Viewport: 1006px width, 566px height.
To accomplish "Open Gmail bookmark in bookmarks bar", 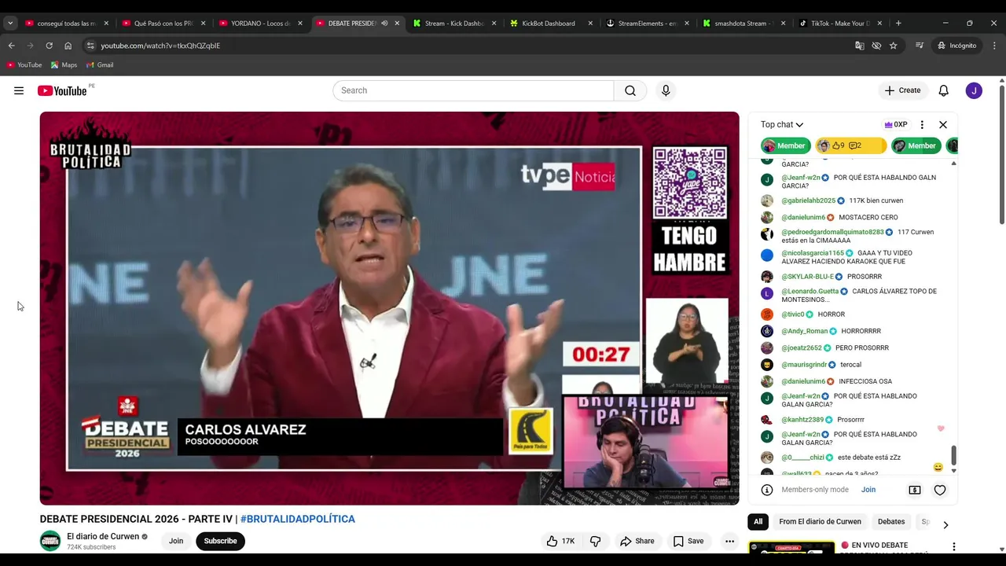I will pyautogui.click(x=100, y=64).
